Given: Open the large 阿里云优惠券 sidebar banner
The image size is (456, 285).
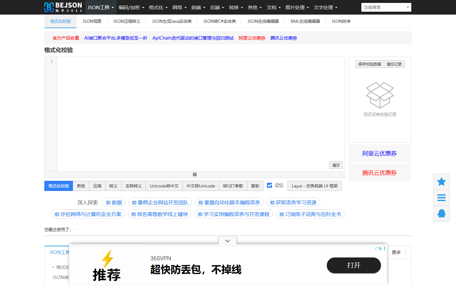Looking at the screenshot, I should [379, 154].
